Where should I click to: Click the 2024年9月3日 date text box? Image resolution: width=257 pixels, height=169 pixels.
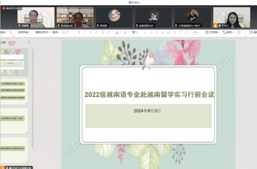[148, 116]
